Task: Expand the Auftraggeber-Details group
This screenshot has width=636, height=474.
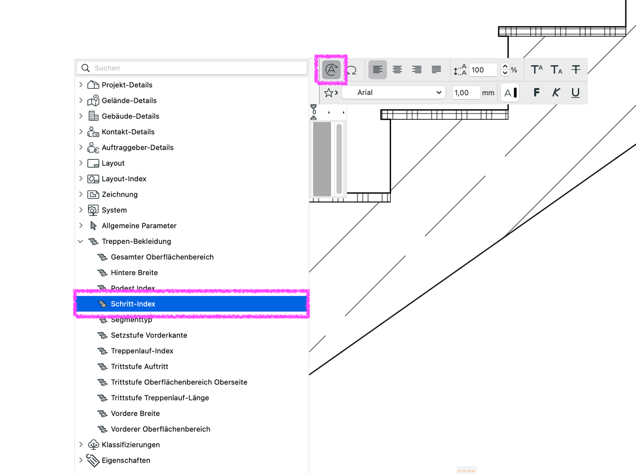Action: [81, 147]
